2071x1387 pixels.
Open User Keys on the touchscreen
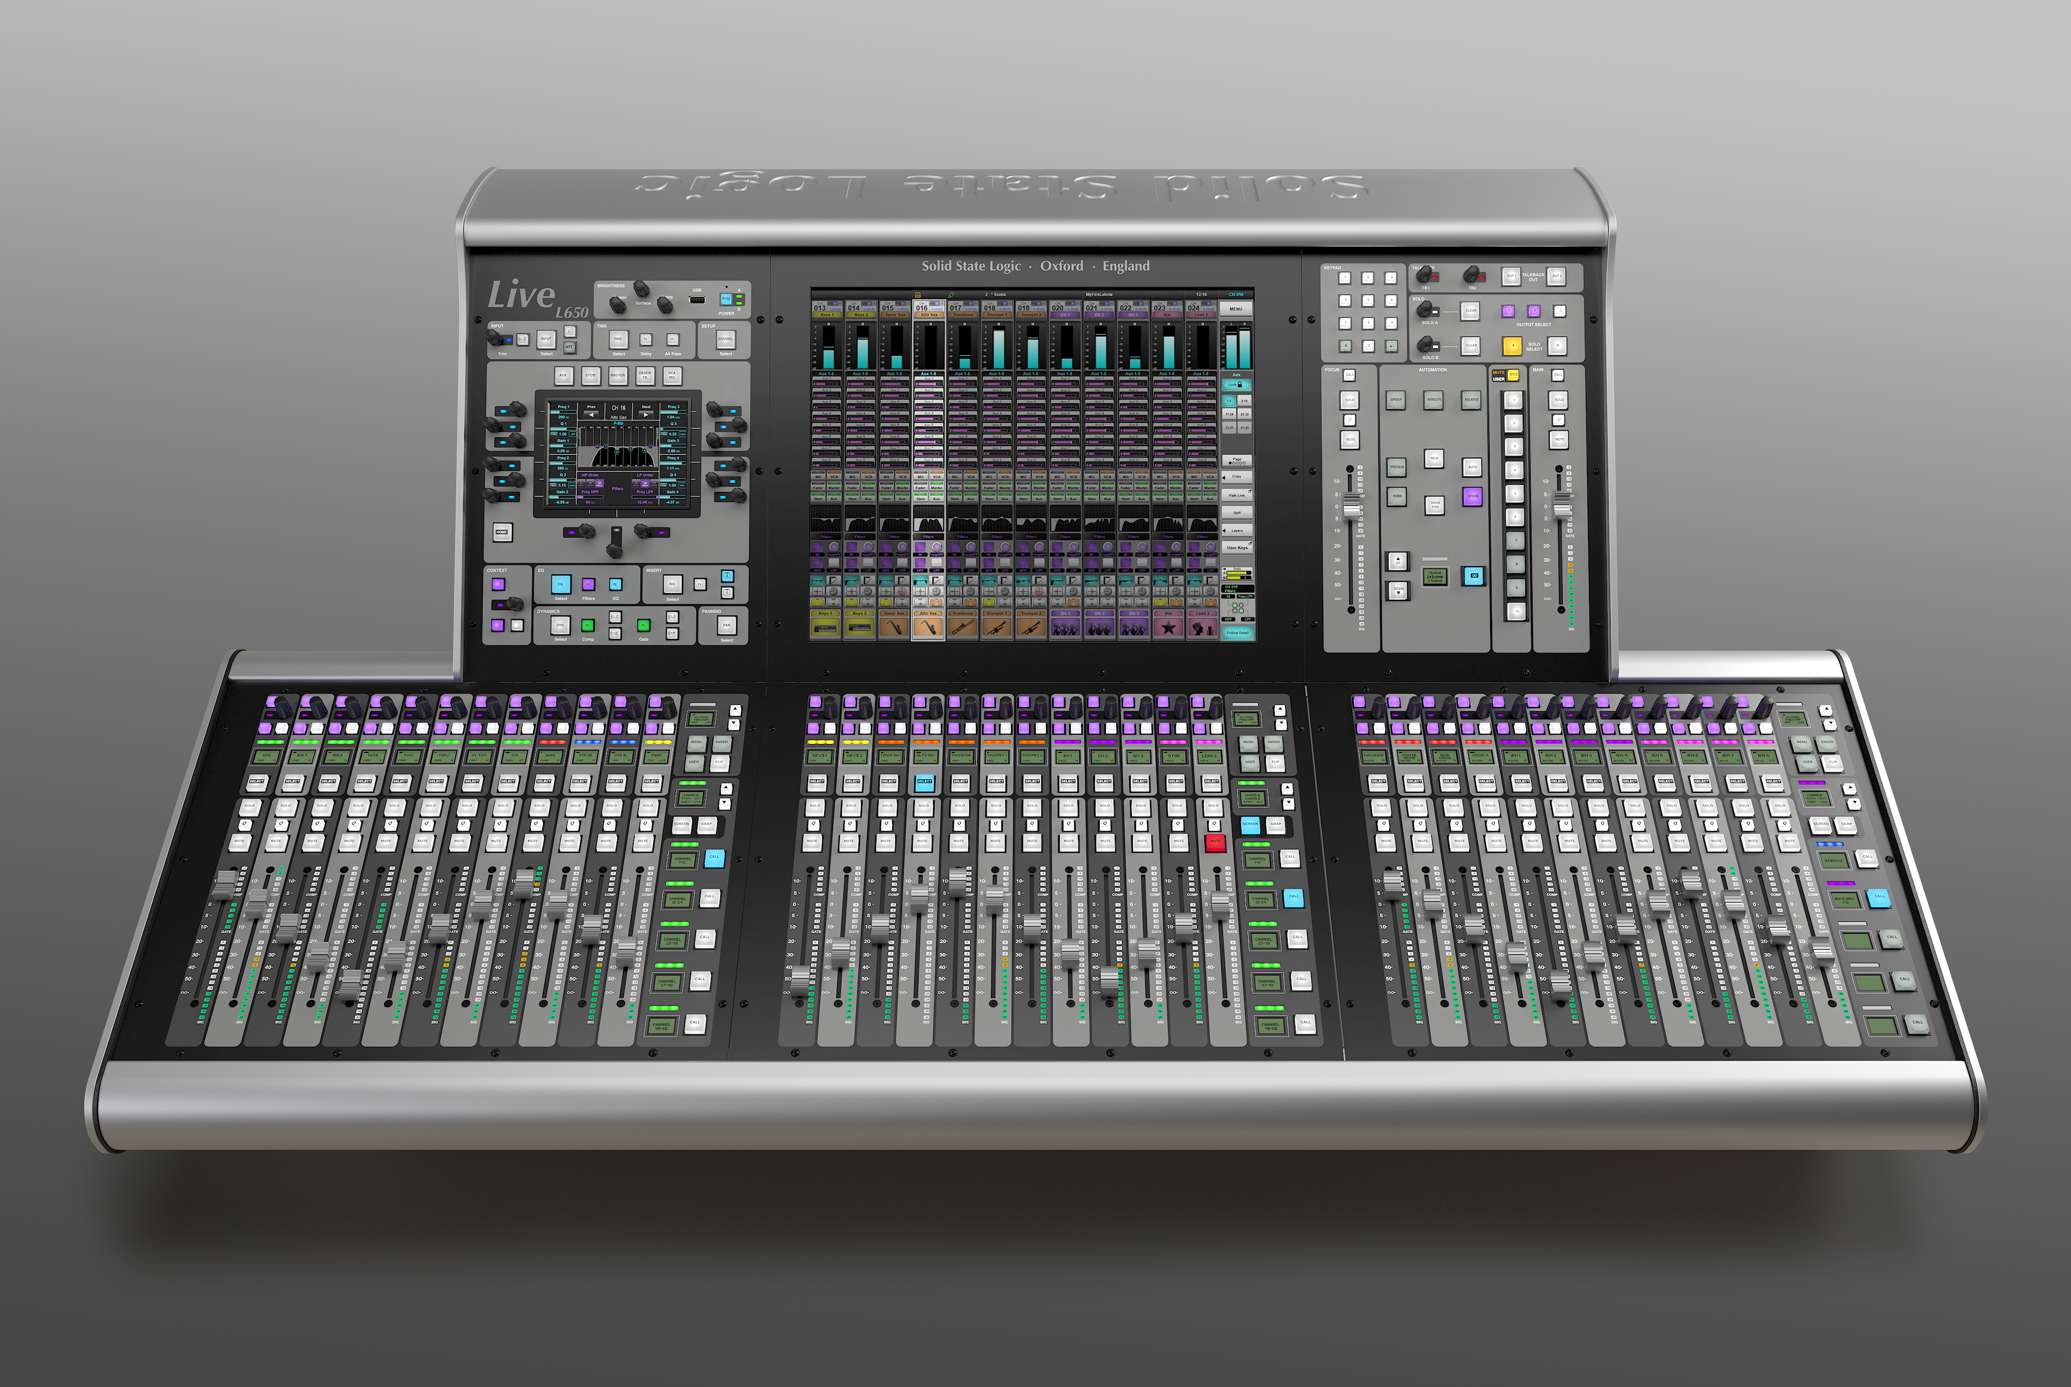coord(1237,548)
